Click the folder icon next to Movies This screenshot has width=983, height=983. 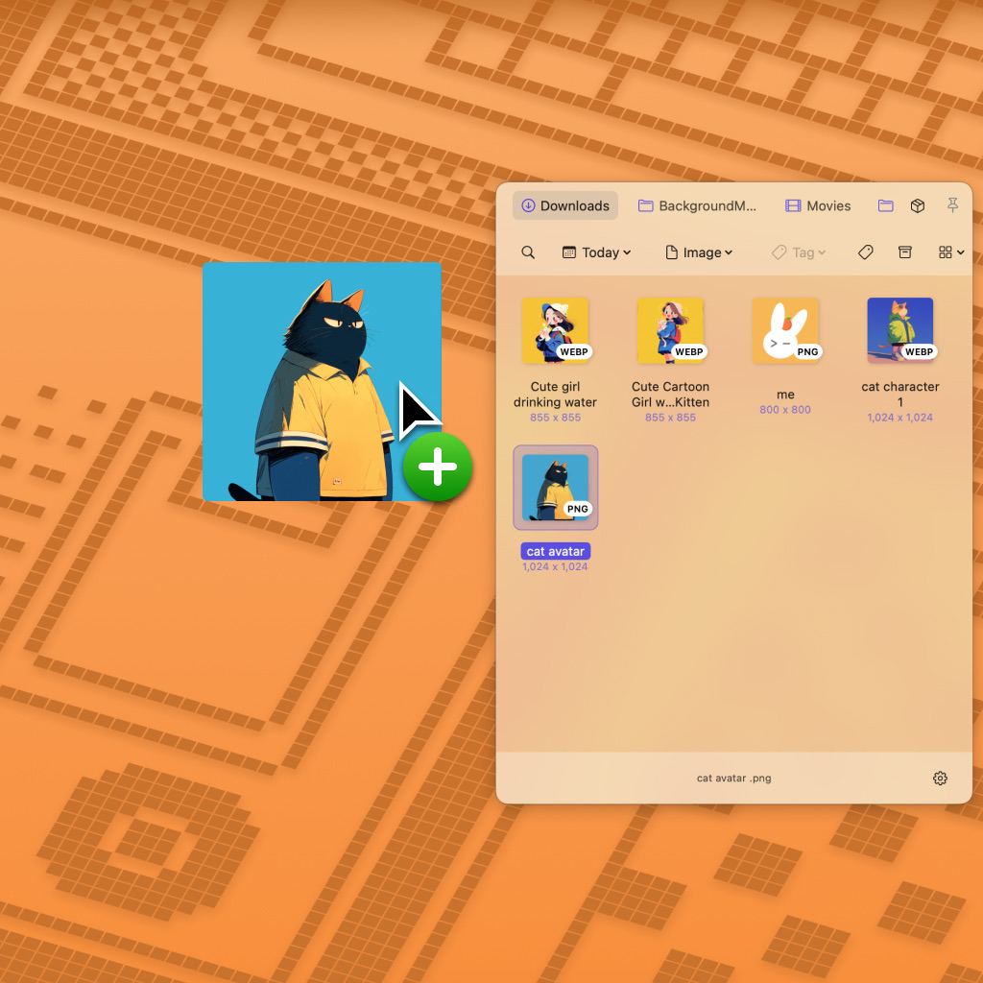884,205
